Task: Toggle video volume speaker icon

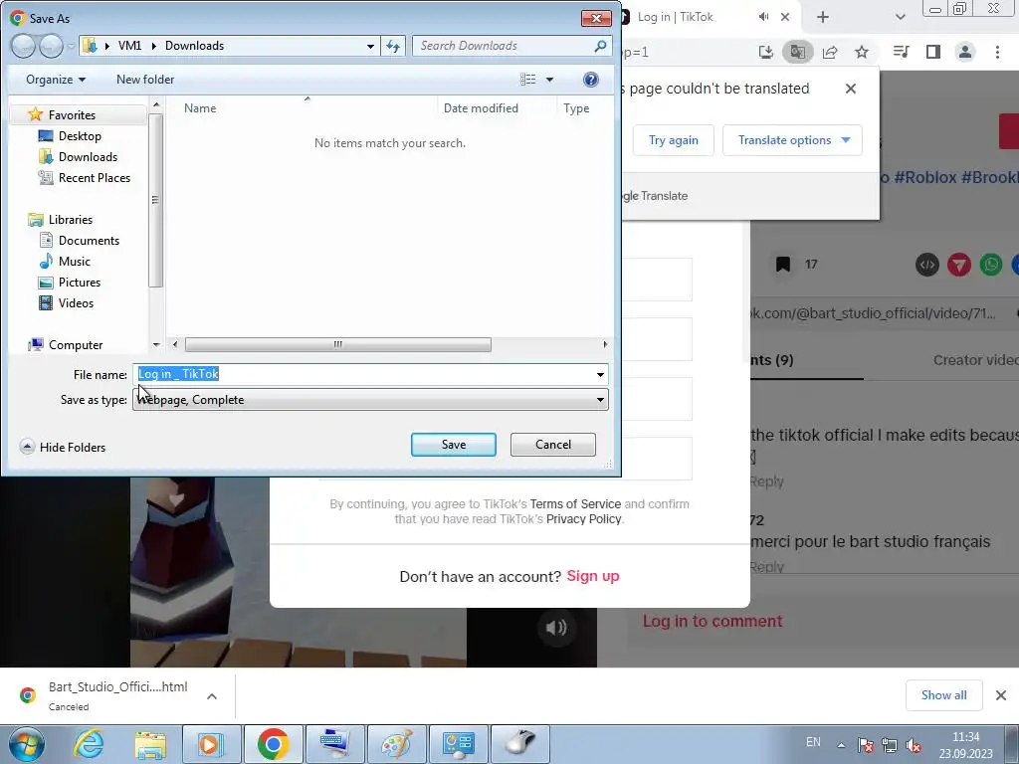Action: 556,628
